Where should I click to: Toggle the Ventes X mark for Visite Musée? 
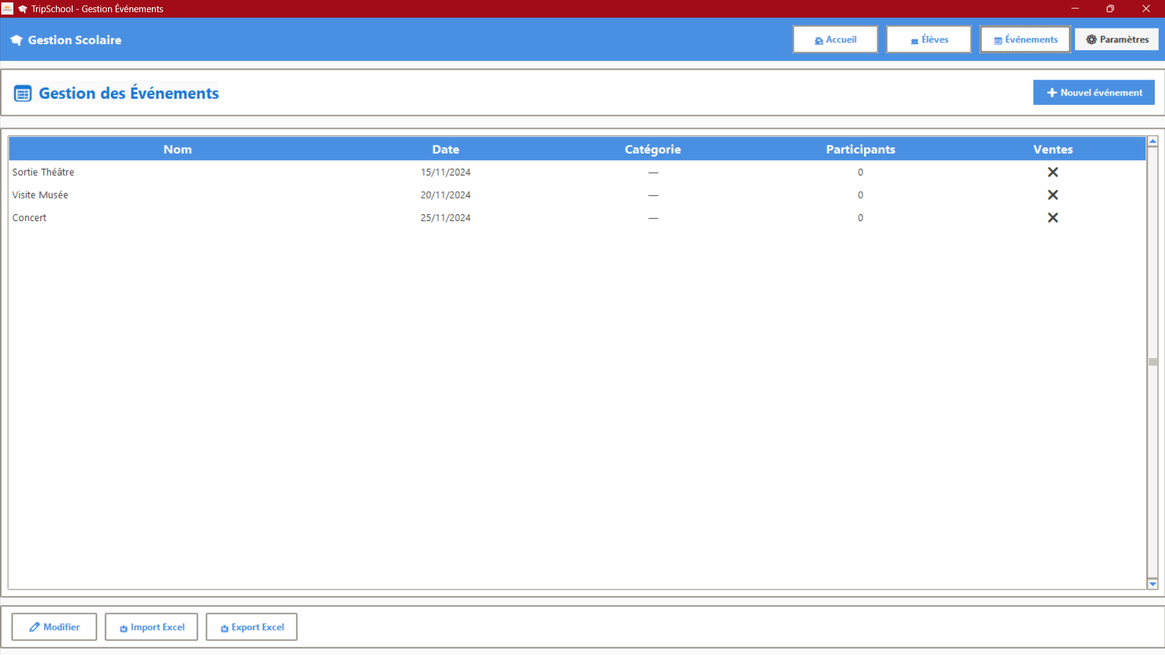pos(1052,195)
